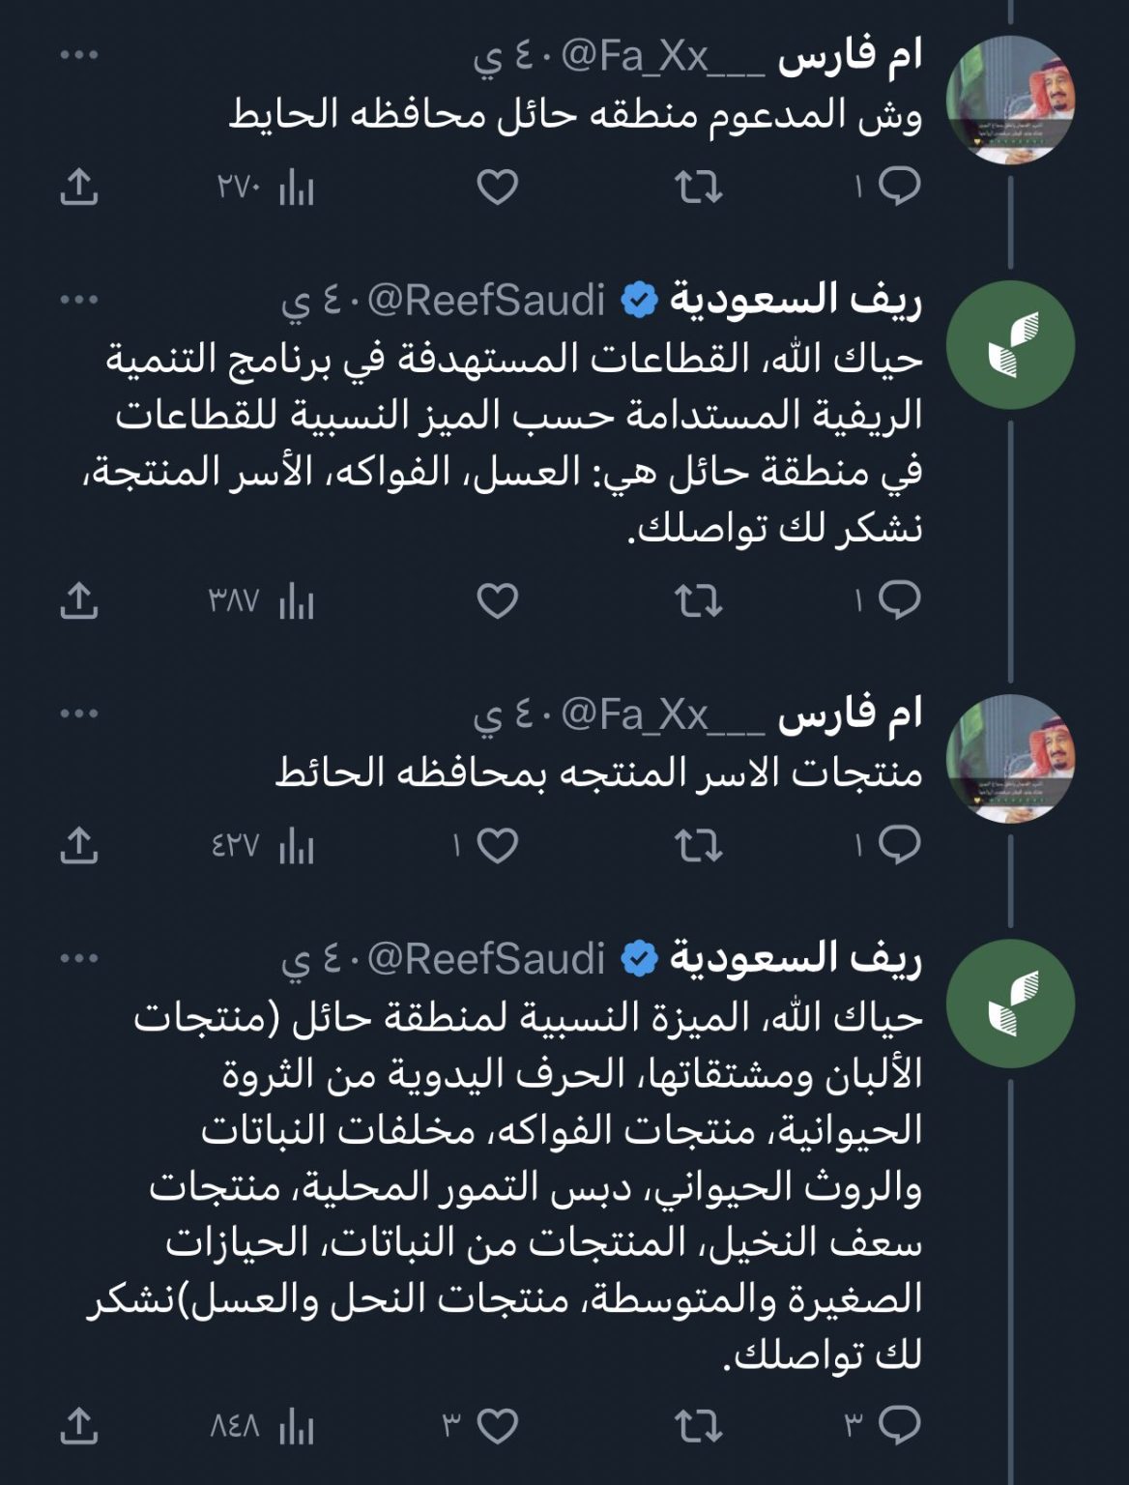Image resolution: width=1129 pixels, height=1485 pixels.
Task: Open more options on first ام فارس tweet
Action: tap(79, 55)
